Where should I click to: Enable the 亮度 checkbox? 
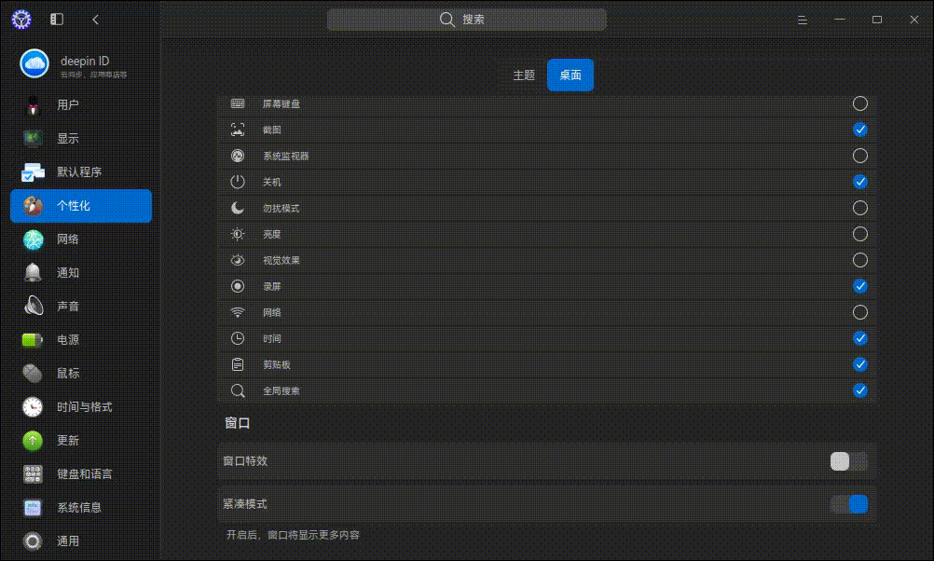(860, 234)
